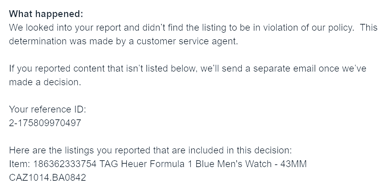
Task: Click the "Your reference ID:" label
Action: coord(48,109)
